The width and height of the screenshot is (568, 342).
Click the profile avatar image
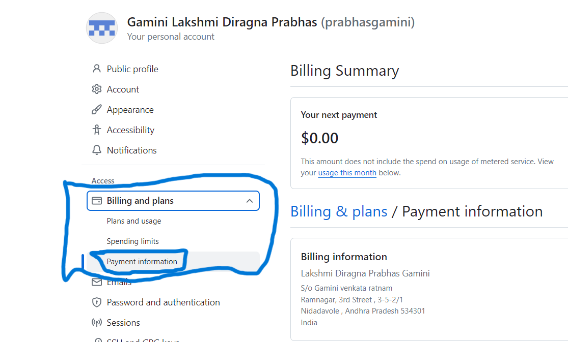point(102,28)
